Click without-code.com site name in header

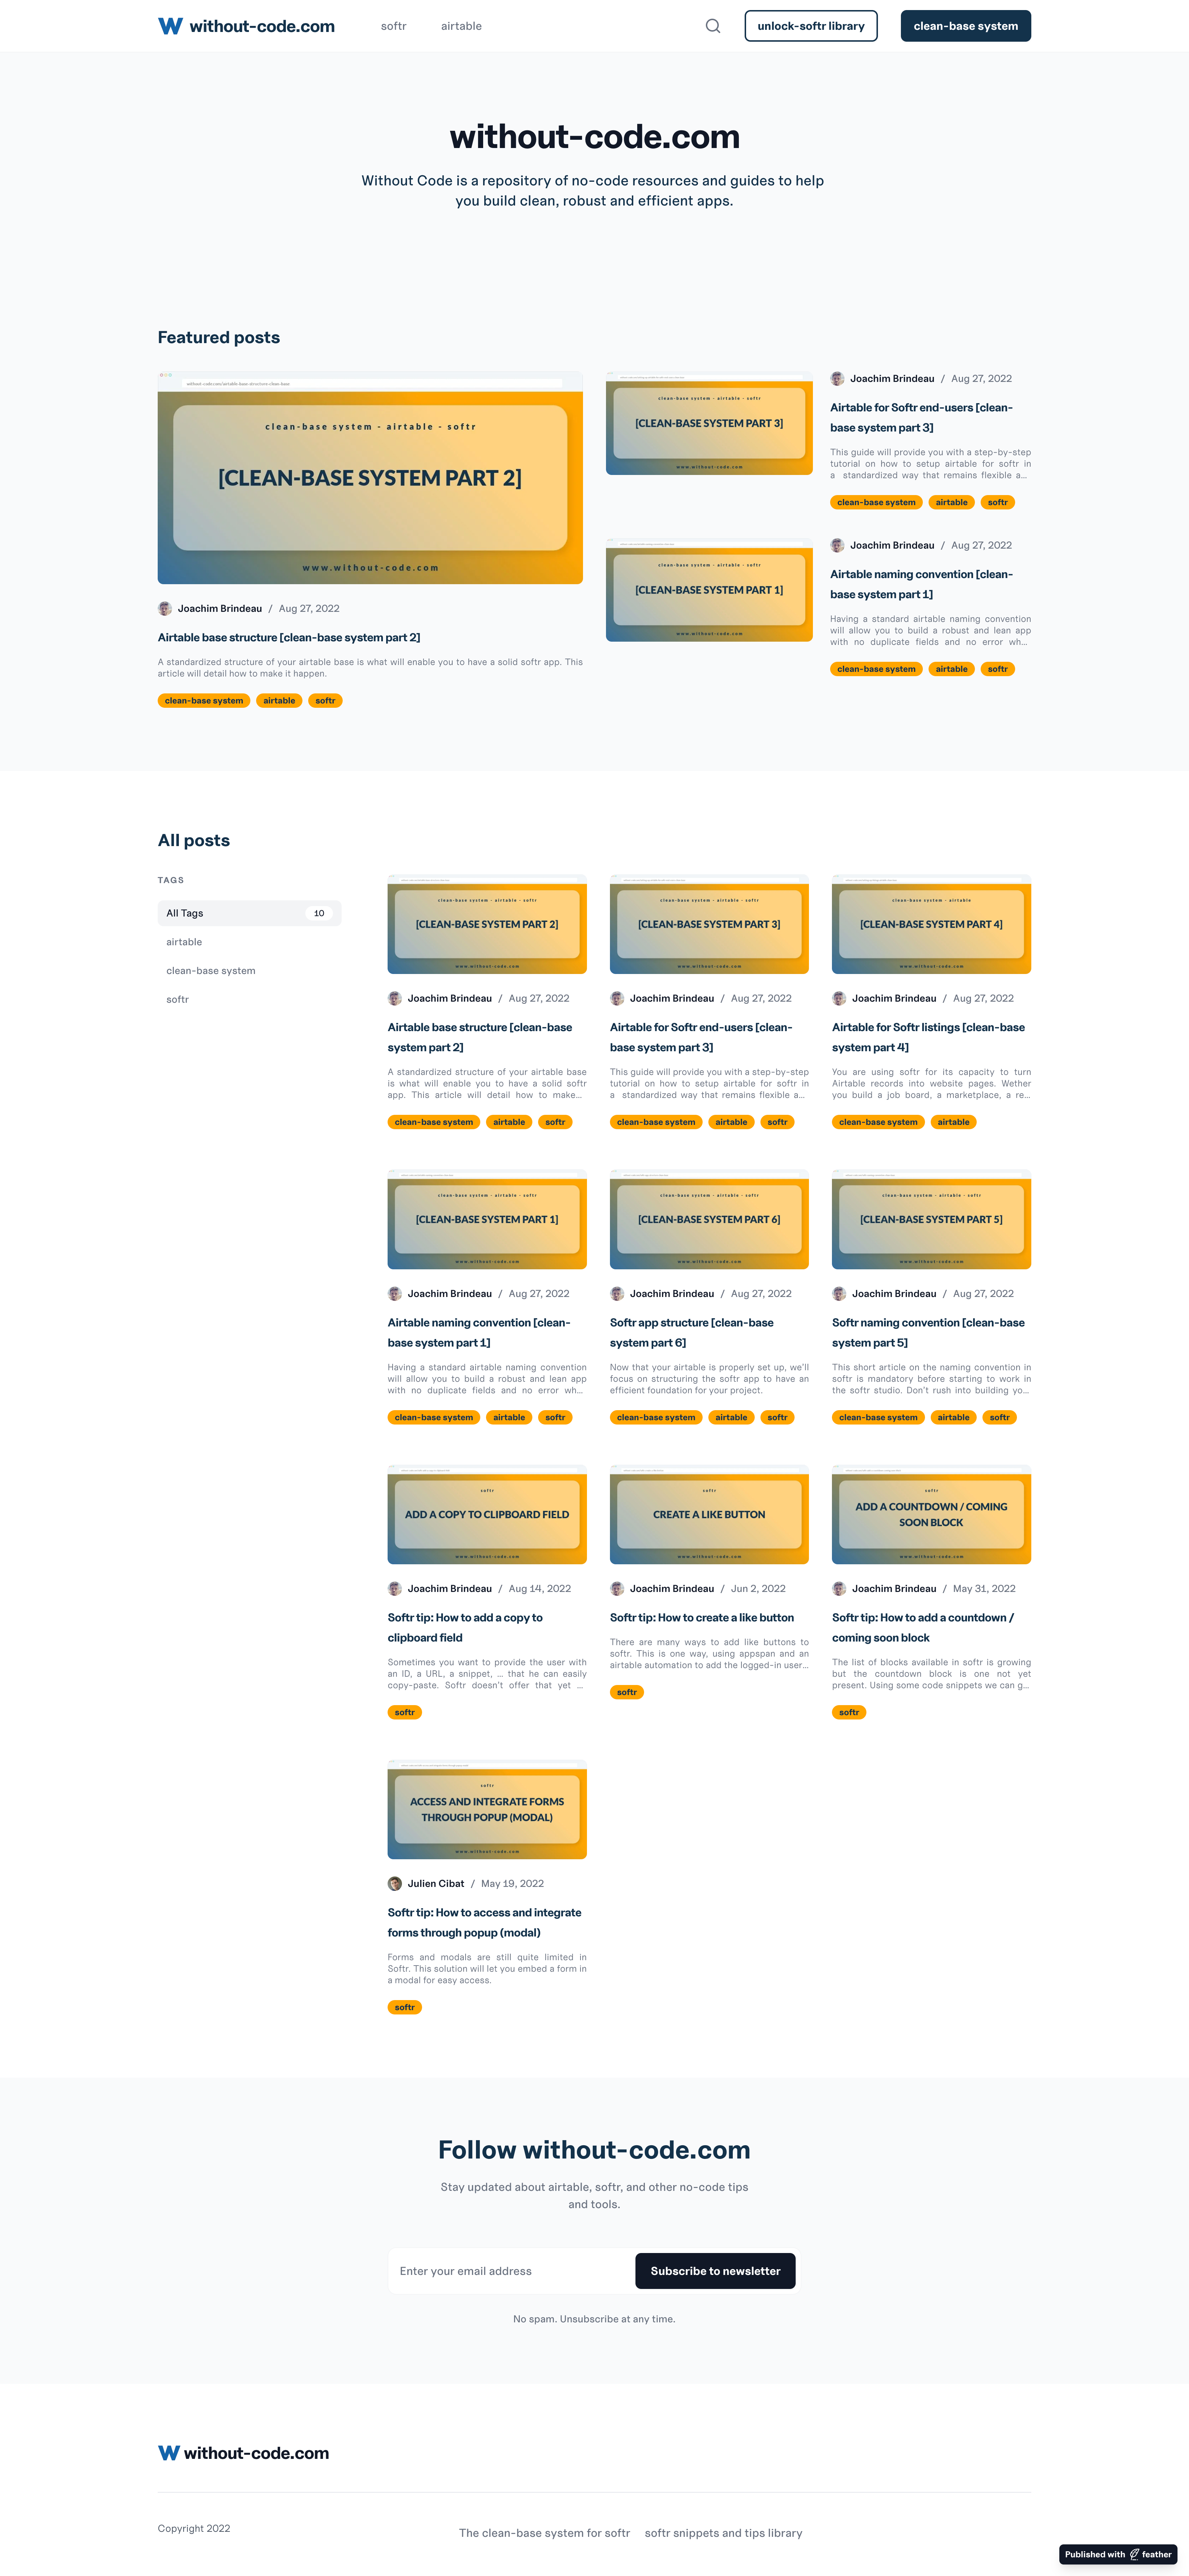262,26
